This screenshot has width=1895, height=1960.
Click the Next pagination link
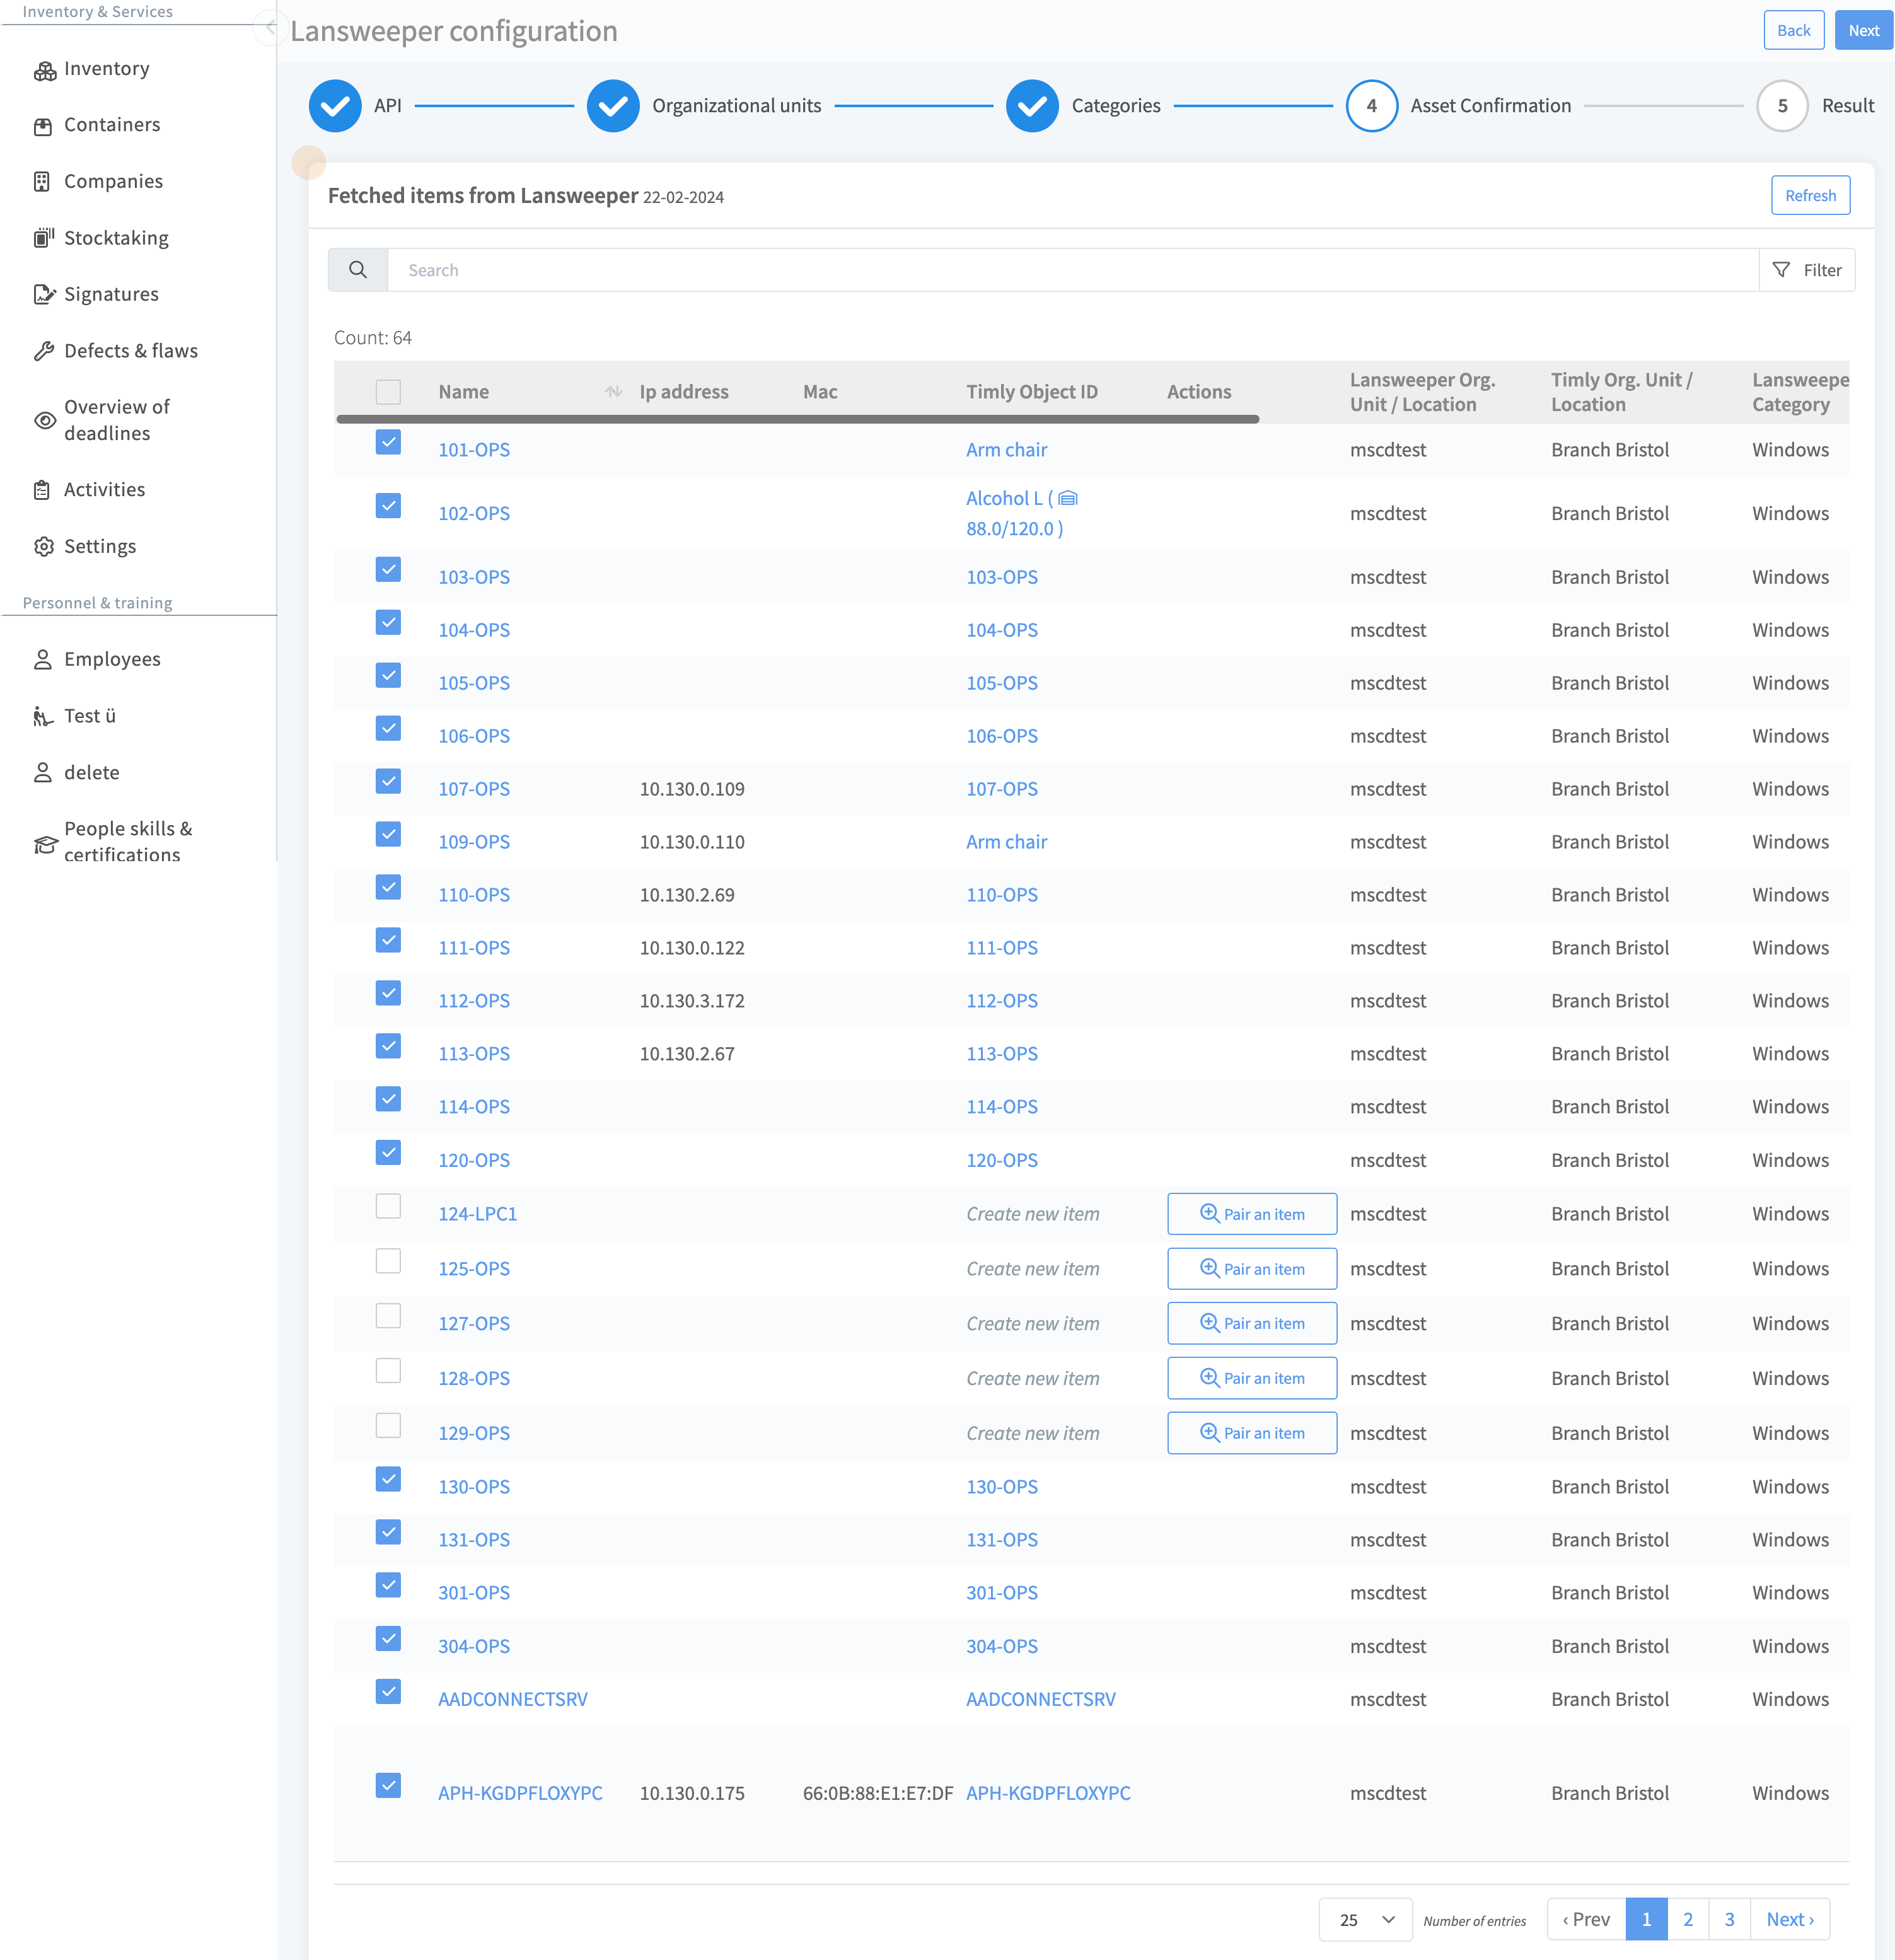[1790, 1919]
